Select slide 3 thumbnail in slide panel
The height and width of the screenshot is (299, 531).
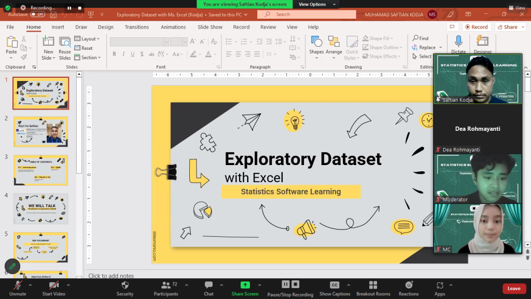pos(40,170)
